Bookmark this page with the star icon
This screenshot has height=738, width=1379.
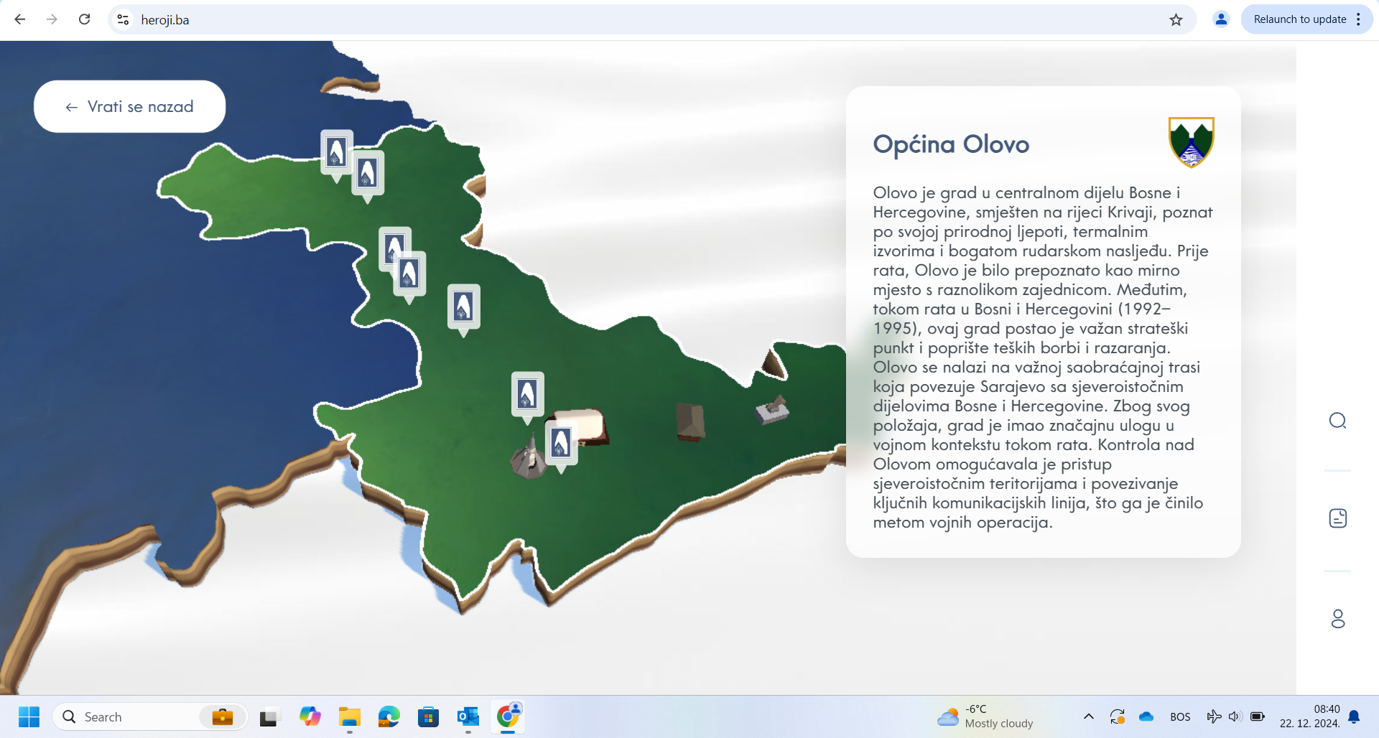1176,19
